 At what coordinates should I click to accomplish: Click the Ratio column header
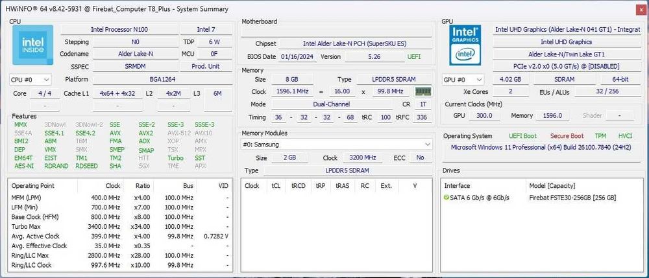click(x=138, y=186)
